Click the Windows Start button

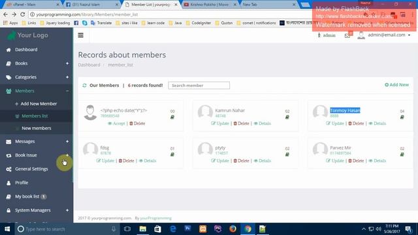click(x=7, y=229)
